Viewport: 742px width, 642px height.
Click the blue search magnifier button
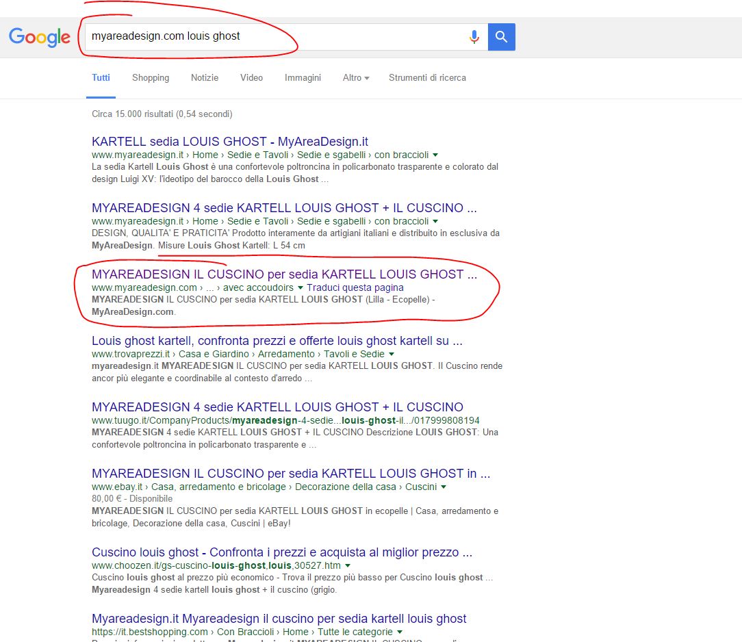[502, 36]
